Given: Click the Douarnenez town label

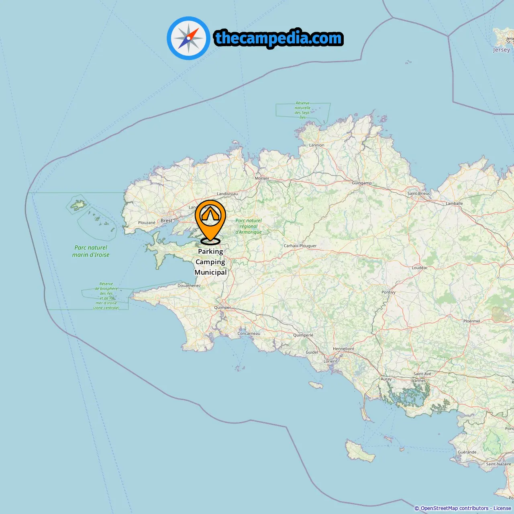Looking at the screenshot, I should [189, 286].
